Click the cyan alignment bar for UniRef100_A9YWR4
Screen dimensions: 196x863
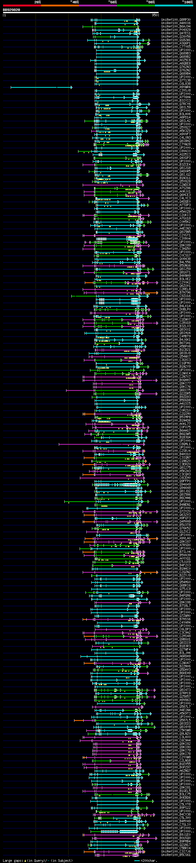(x=41, y=88)
